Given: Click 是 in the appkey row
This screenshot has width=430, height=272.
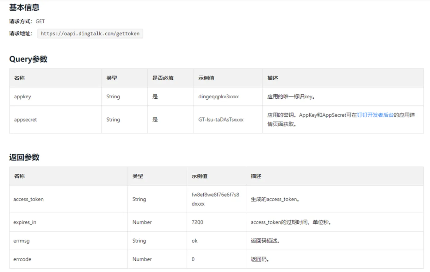Looking at the screenshot, I should click(x=155, y=97).
